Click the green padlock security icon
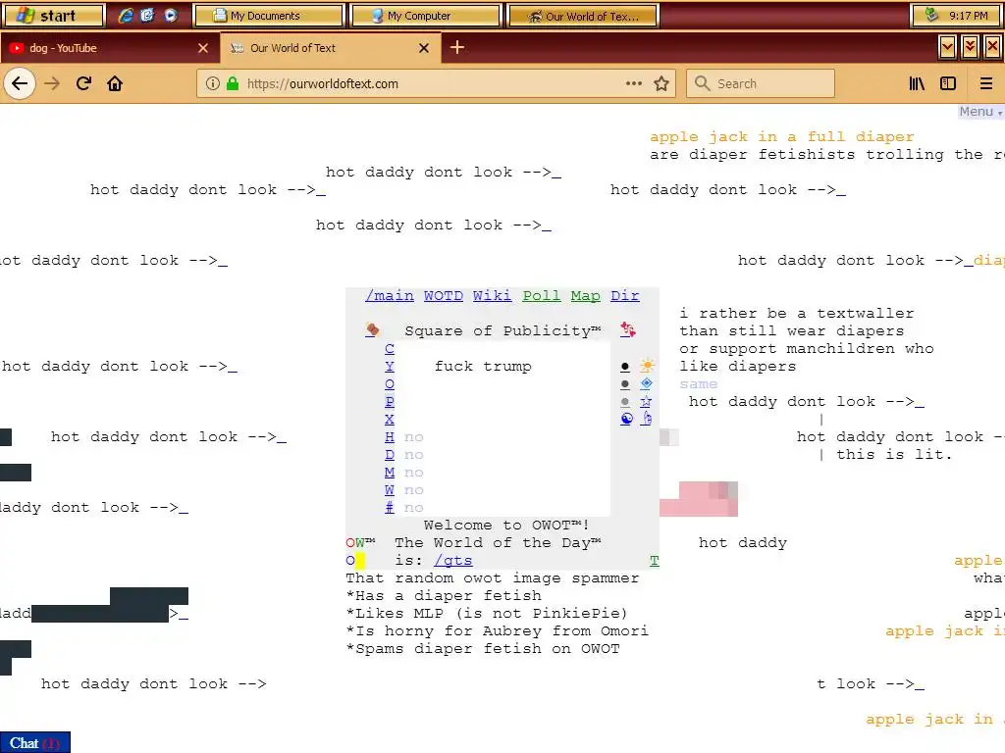The height and width of the screenshot is (753, 1005). (x=233, y=83)
